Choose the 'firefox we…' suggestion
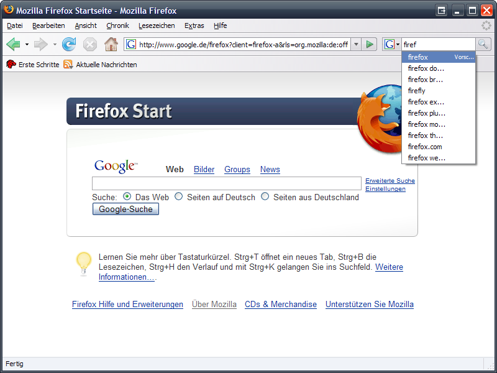The width and height of the screenshot is (497, 373). [439, 158]
